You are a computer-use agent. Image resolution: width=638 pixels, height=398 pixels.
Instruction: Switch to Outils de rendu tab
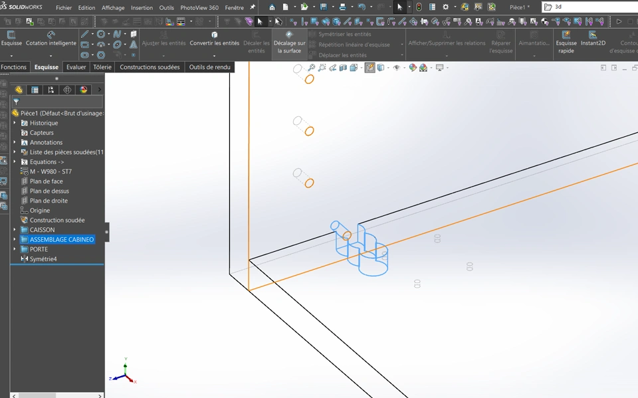click(x=209, y=67)
